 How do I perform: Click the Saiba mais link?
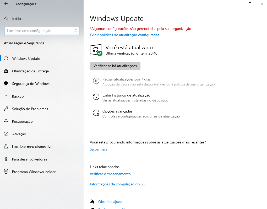[99, 149]
